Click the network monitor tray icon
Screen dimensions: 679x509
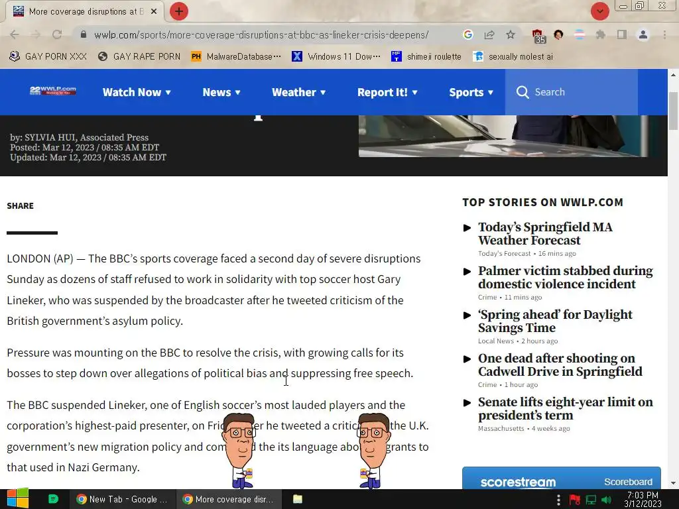[x=591, y=500]
